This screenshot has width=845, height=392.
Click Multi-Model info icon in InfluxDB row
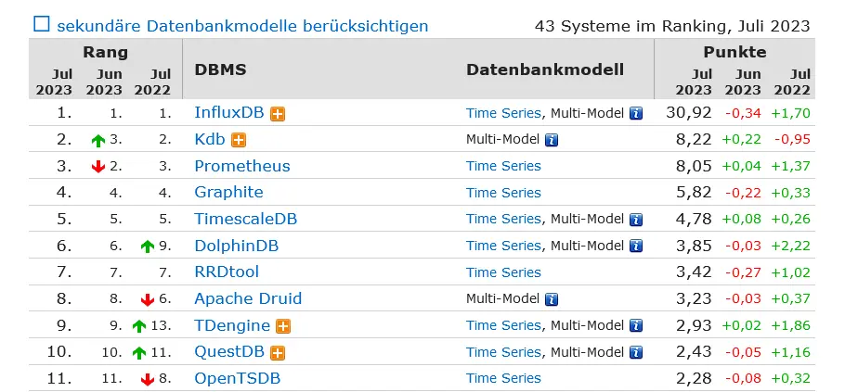[x=636, y=113]
